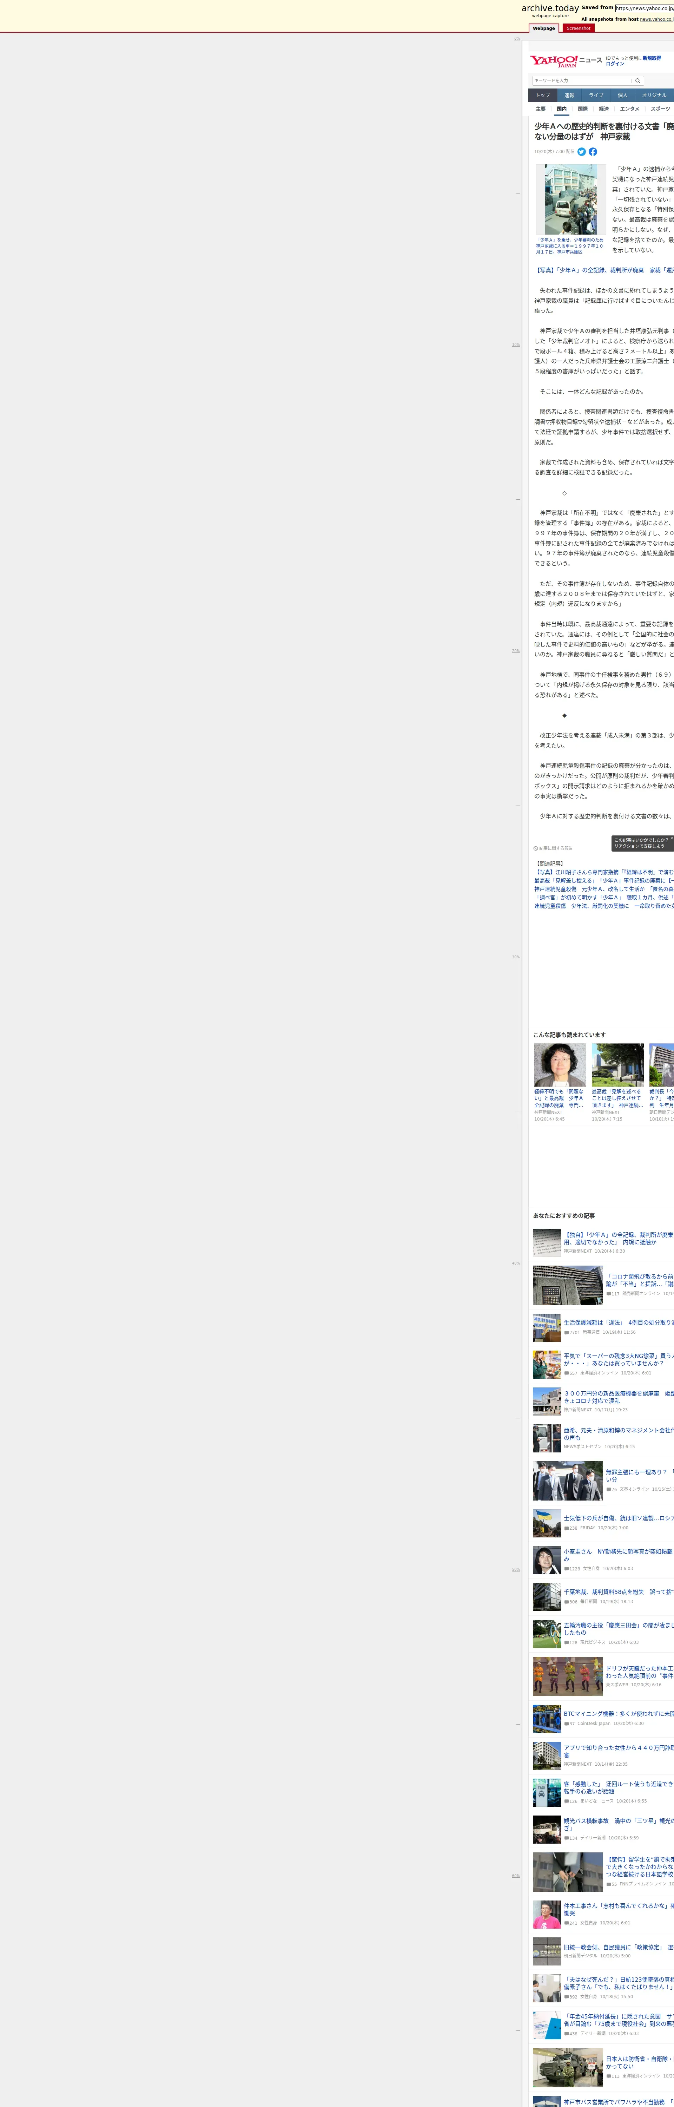
Task: Open recommended 旧統一教会側、自民議員に article
Action: [619, 1948]
